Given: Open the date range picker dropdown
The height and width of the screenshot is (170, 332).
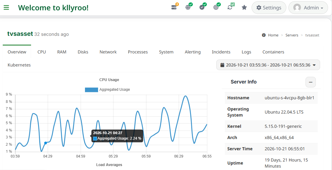Looking at the screenshot, I should coord(268,65).
